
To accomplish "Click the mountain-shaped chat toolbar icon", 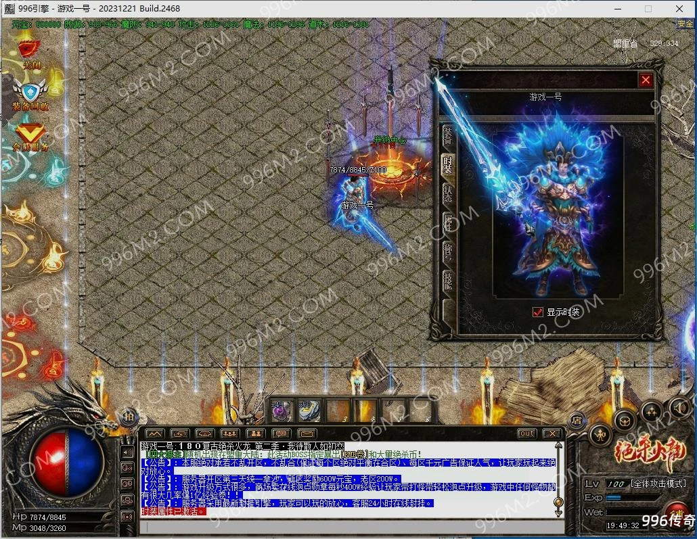I will [154, 433].
